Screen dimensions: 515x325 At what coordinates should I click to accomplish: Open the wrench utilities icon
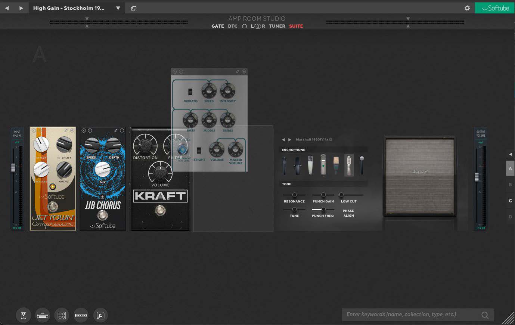[x=100, y=316]
